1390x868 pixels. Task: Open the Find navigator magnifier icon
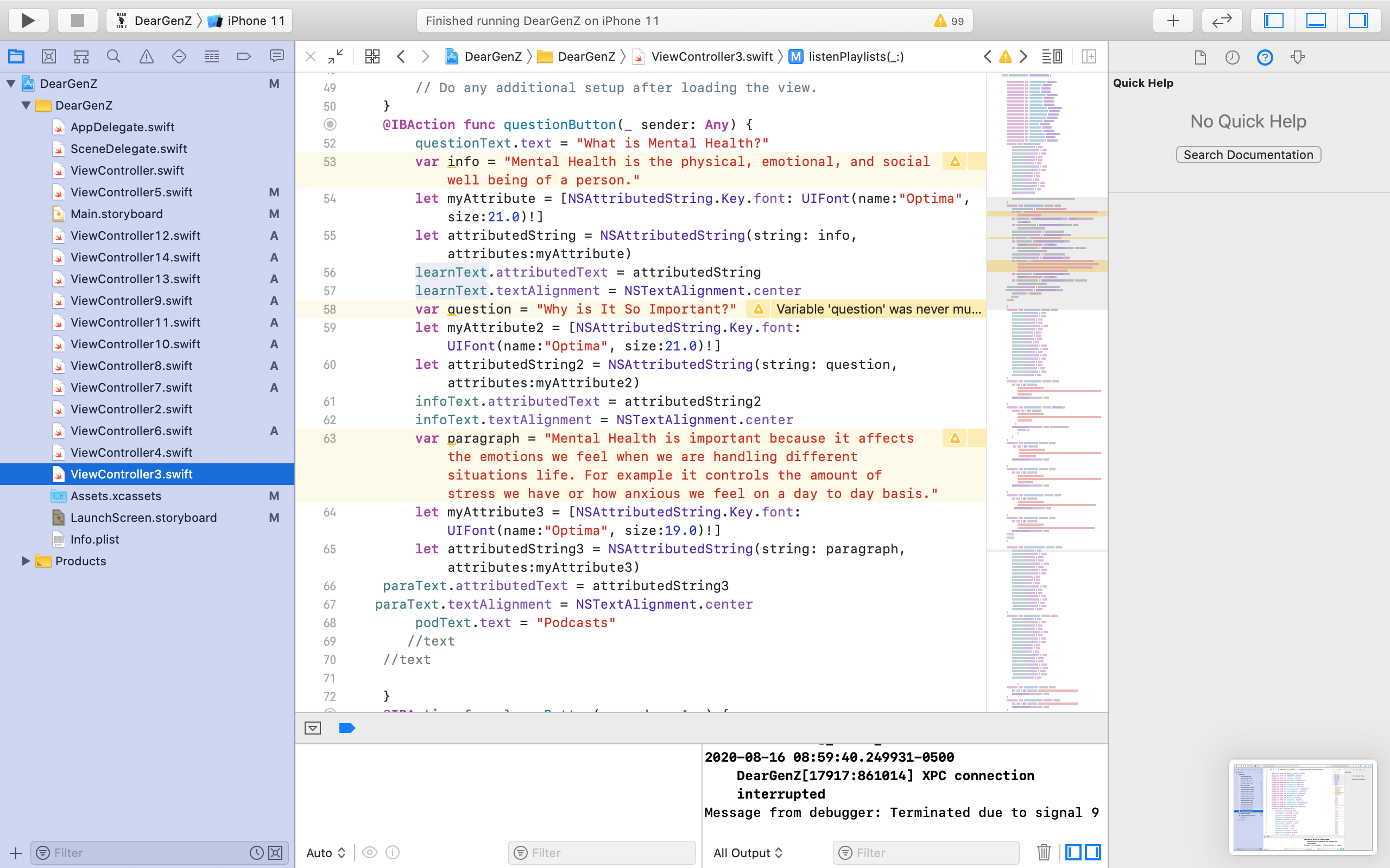pyautogui.click(x=113, y=56)
